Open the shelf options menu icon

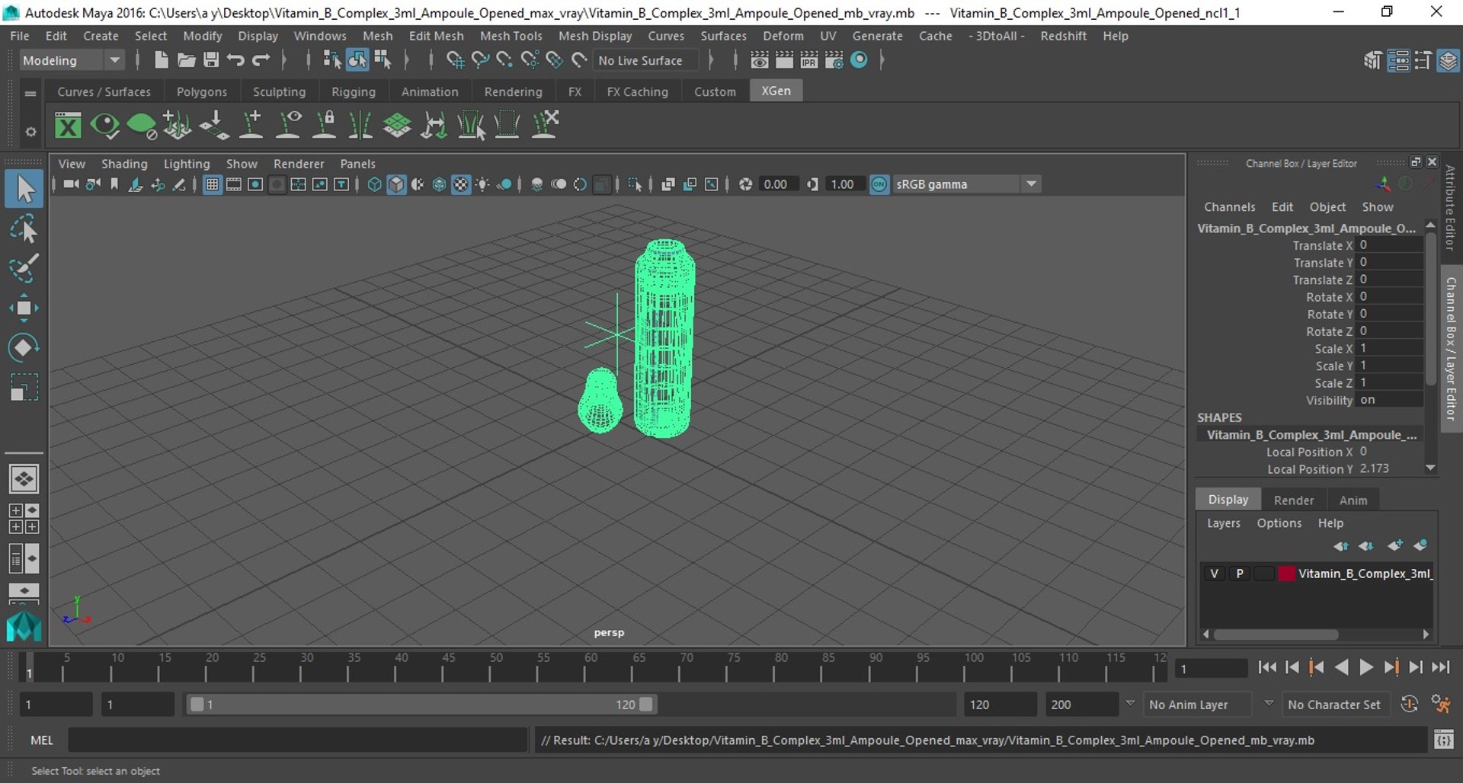click(x=30, y=132)
